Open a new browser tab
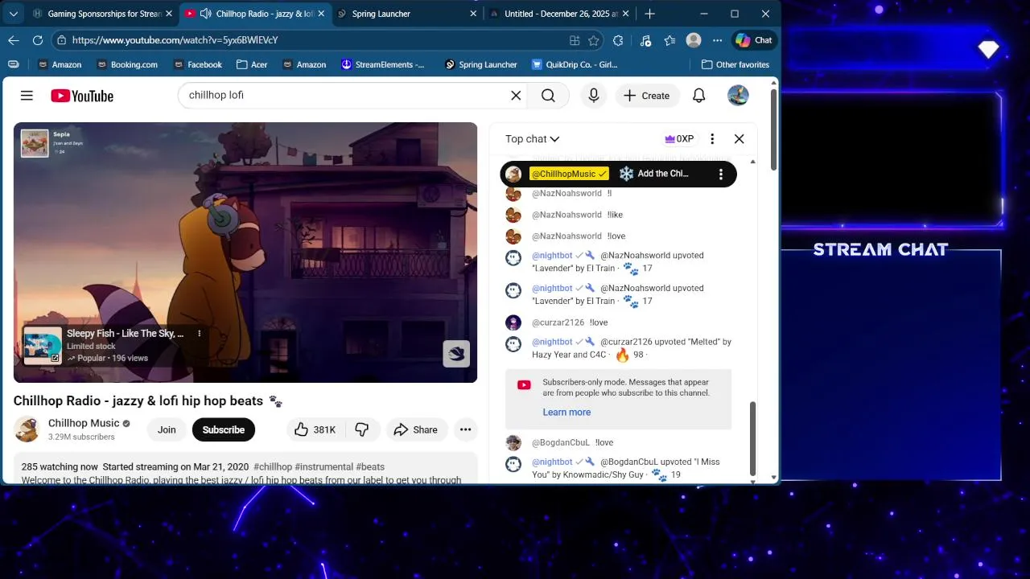 point(649,14)
